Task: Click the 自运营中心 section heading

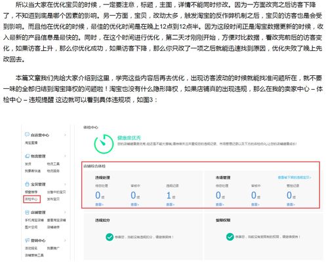Action: pyautogui.click(x=40, y=135)
